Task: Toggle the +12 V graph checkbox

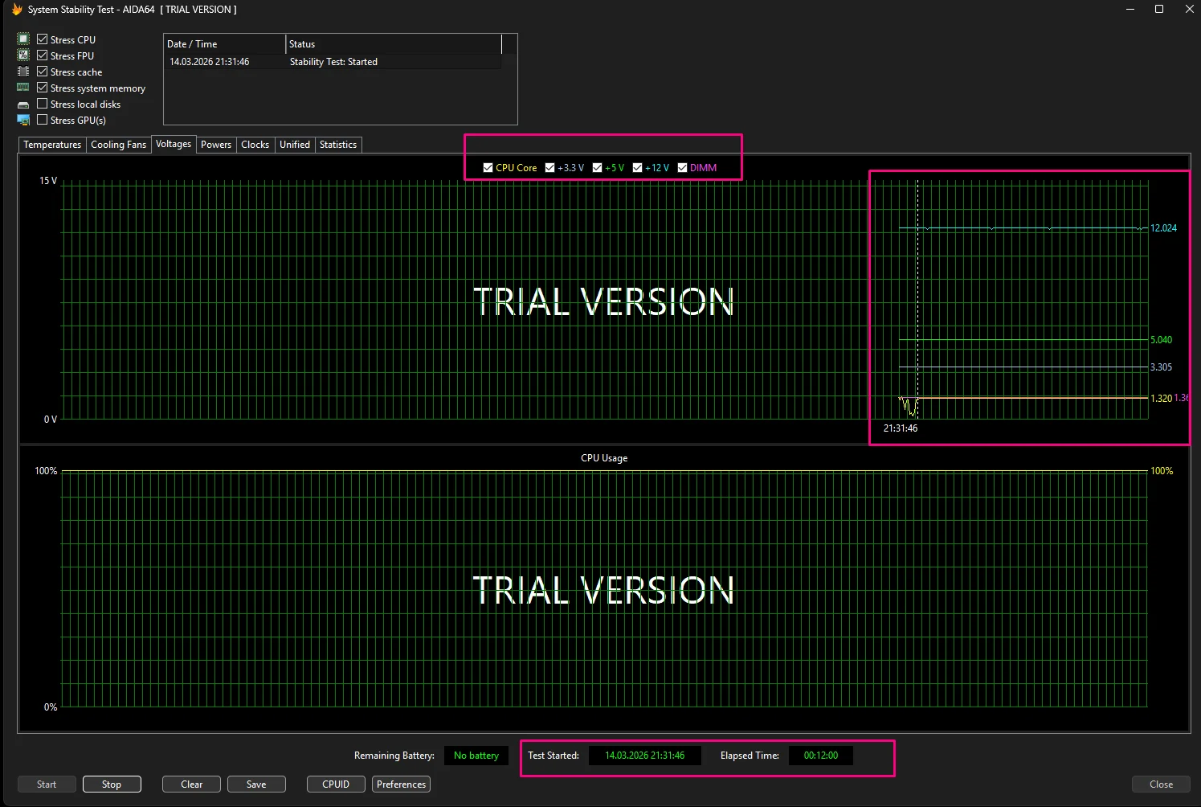Action: (637, 168)
